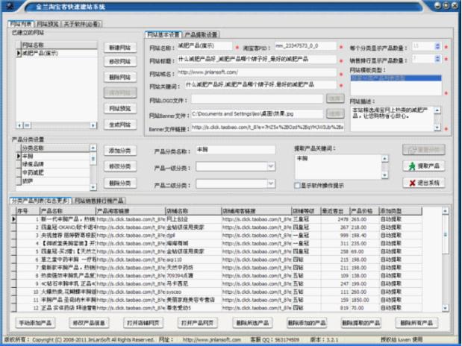Select the 丰胸 category row
The width and height of the screenshot is (462, 346).
[55, 156]
